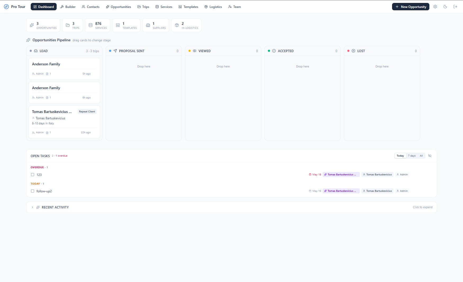Open the Anderson Family card from 6h ago
Image resolution: width=463 pixels, height=282 pixels.
pos(64,93)
